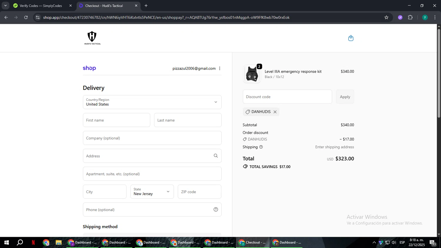This screenshot has height=248, width=441.
Task: Click the address search magnifier icon
Action: tap(216, 156)
